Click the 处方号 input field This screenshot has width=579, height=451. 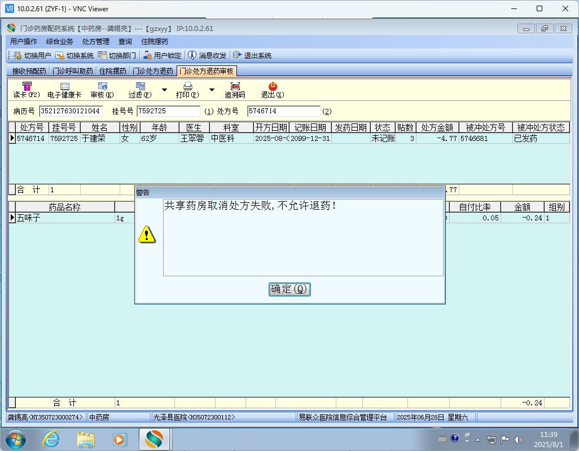pyautogui.click(x=284, y=111)
